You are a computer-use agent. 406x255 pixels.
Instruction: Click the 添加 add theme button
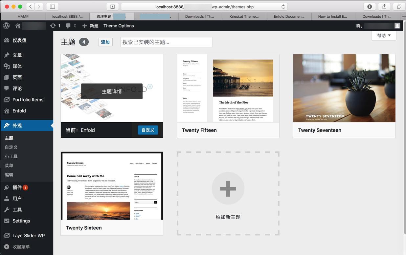point(105,42)
